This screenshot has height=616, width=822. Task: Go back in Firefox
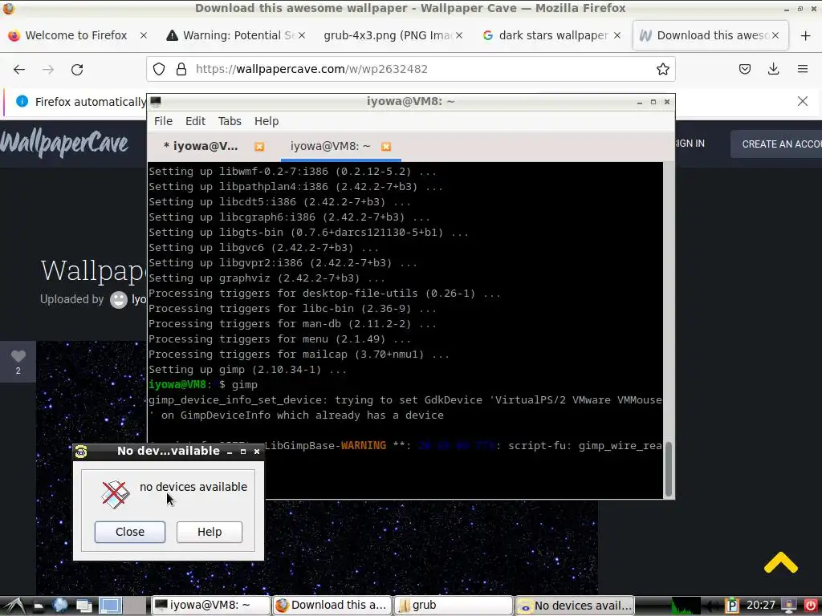(19, 69)
